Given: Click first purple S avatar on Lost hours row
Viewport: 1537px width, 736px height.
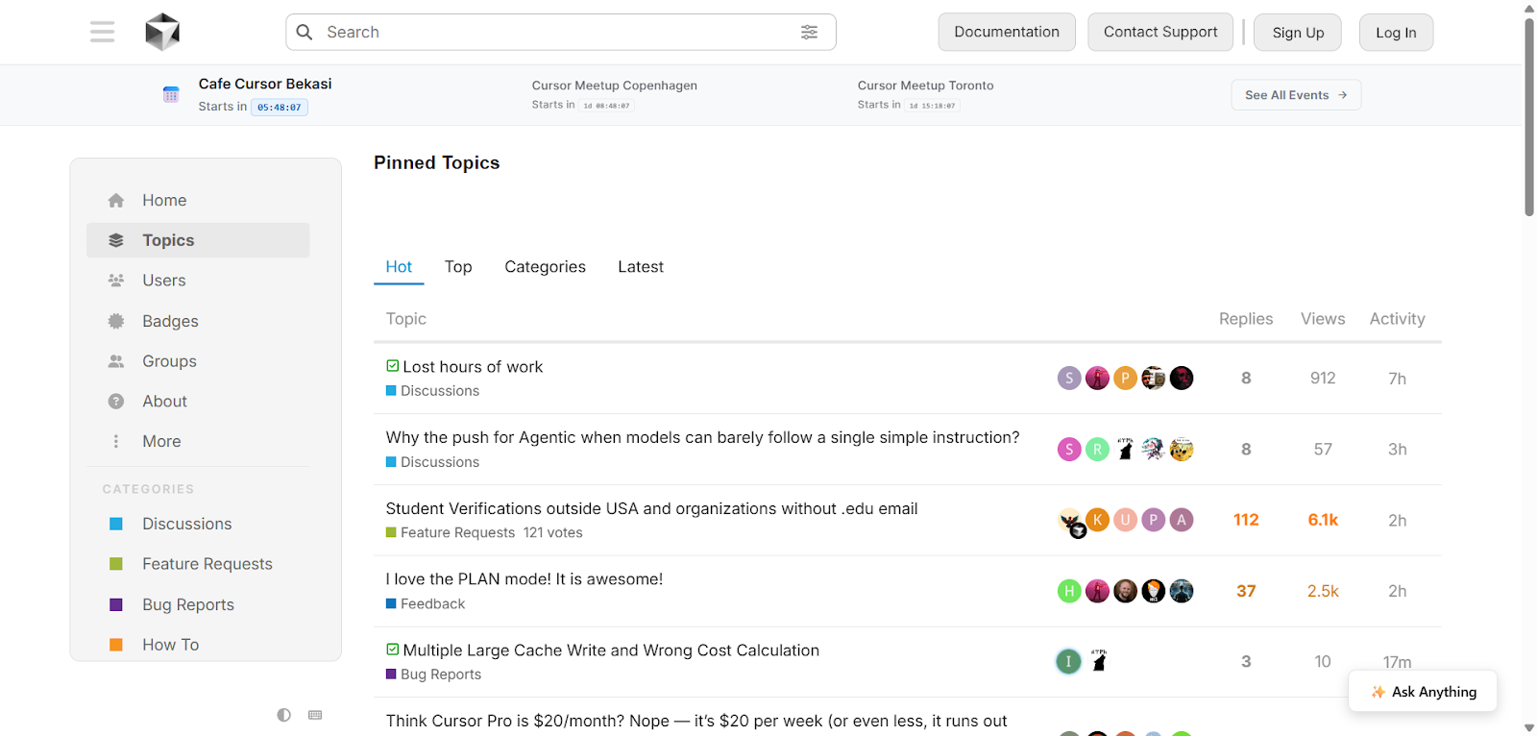Looking at the screenshot, I should pyautogui.click(x=1069, y=378).
